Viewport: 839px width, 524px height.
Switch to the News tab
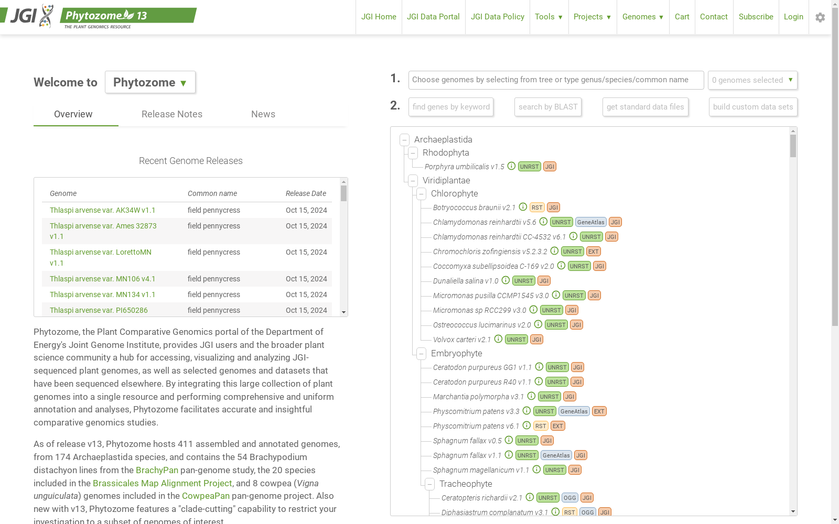[263, 114]
